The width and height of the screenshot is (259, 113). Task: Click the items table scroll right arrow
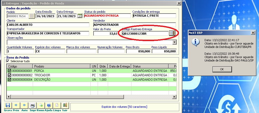tap(174, 97)
